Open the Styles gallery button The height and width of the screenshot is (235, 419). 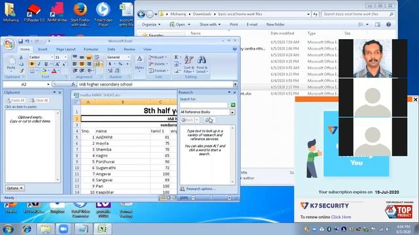[x=139, y=63]
